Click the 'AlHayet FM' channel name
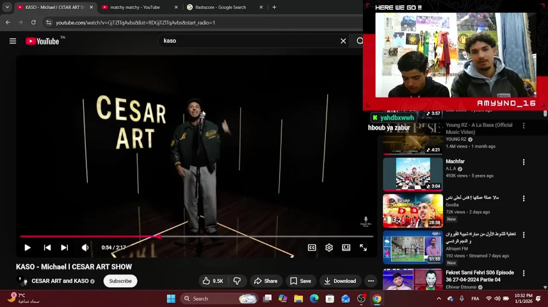This screenshot has width=548, height=307. [457, 249]
